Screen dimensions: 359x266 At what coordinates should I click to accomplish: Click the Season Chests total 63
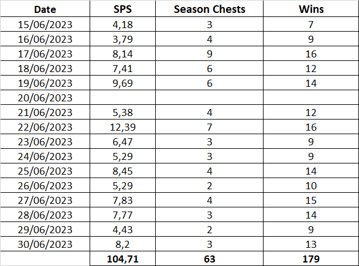pos(209,258)
